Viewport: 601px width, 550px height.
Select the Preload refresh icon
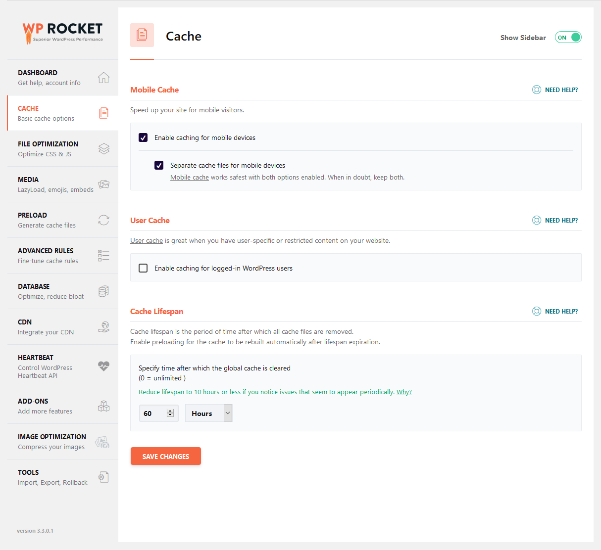click(x=103, y=220)
